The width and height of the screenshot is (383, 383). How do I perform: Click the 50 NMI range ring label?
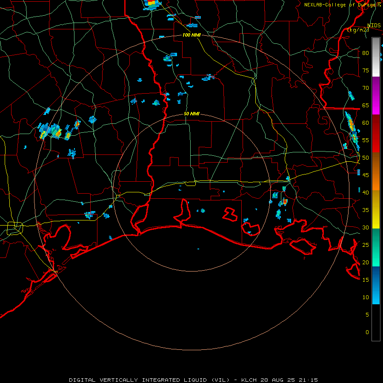click(x=191, y=114)
